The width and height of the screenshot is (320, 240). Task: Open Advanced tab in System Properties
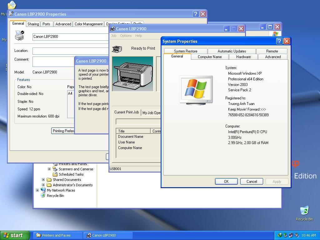coord(272,57)
